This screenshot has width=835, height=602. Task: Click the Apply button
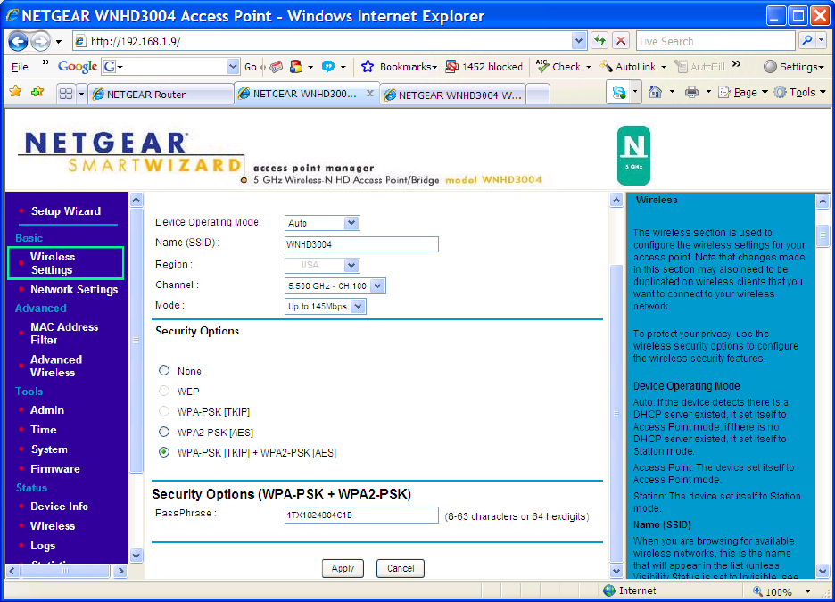pos(343,568)
